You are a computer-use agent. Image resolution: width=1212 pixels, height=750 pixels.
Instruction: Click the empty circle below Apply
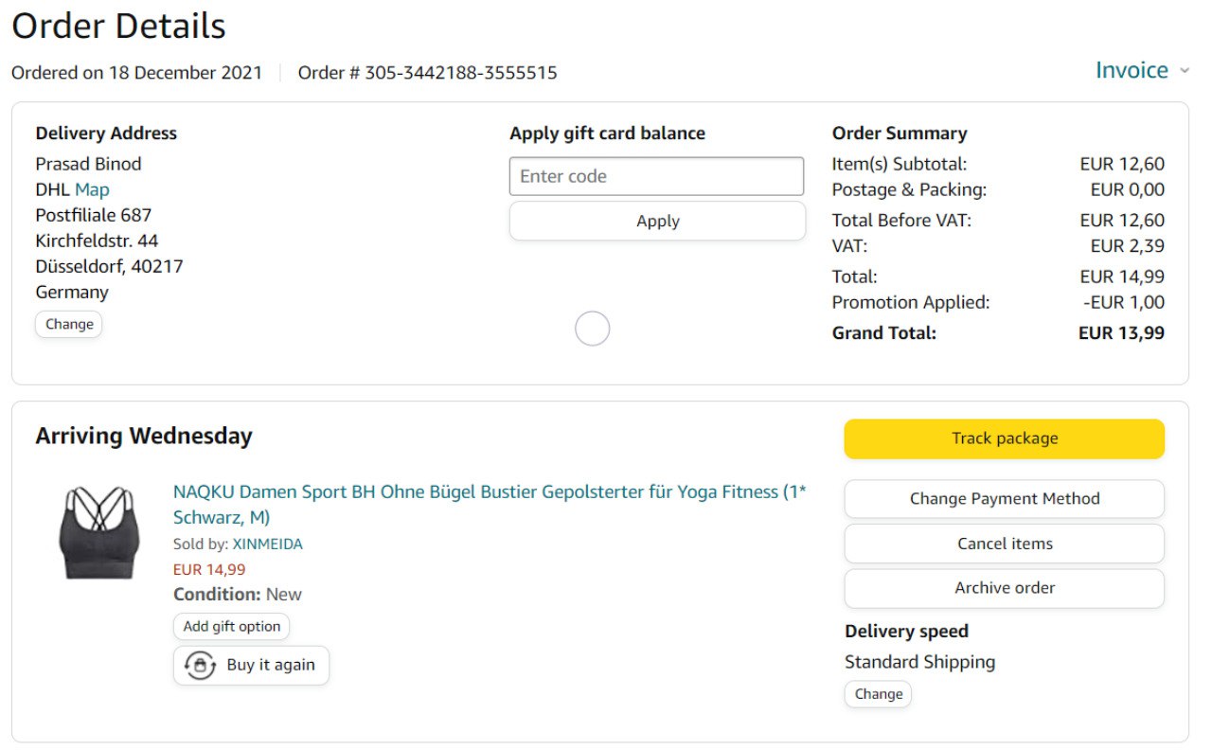593,329
